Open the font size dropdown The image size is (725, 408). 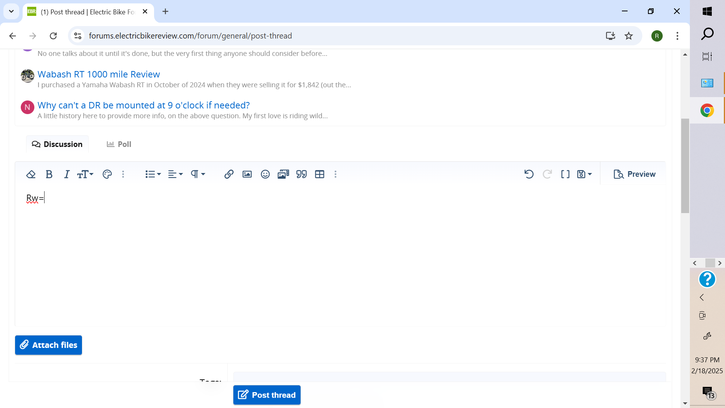(x=85, y=174)
